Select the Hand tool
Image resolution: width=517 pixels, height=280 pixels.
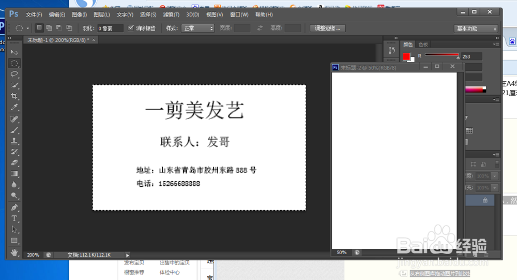14,252
